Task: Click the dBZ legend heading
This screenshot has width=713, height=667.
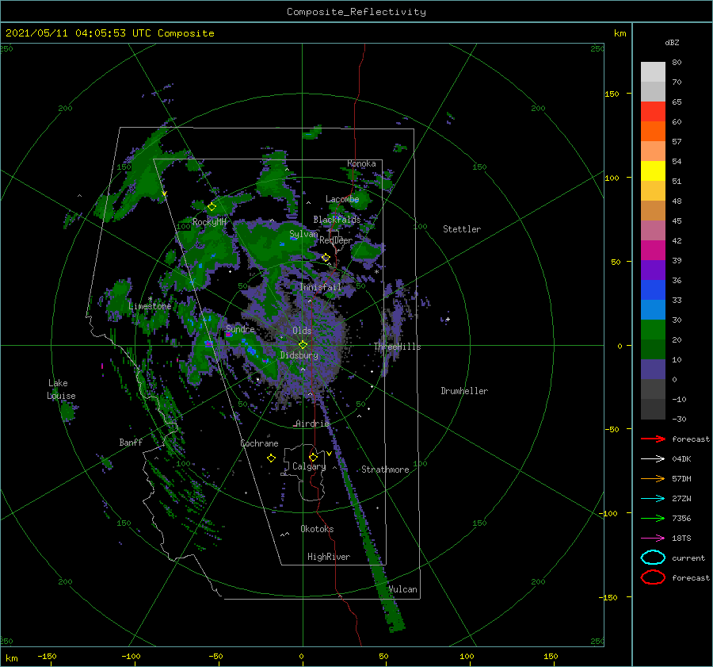Action: tap(672, 42)
